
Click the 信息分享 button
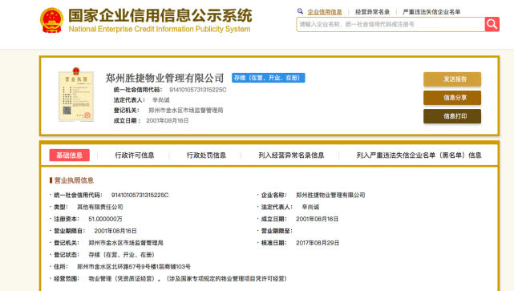tap(452, 98)
